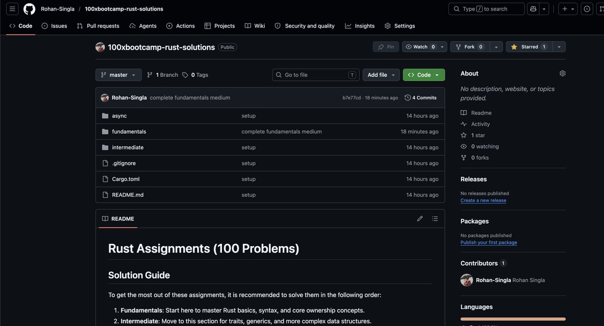Viewport: 604px width, 326px height.
Task: Switch to the Insights tab
Action: point(360,26)
